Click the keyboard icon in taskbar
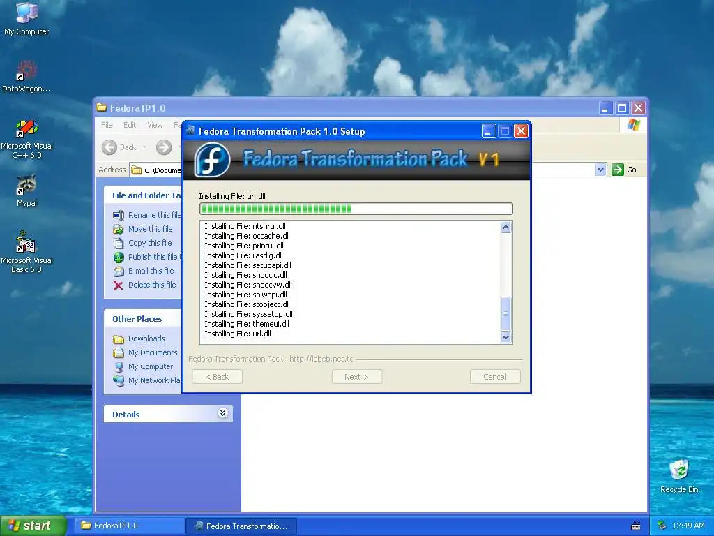The image size is (714, 536). coord(636,526)
